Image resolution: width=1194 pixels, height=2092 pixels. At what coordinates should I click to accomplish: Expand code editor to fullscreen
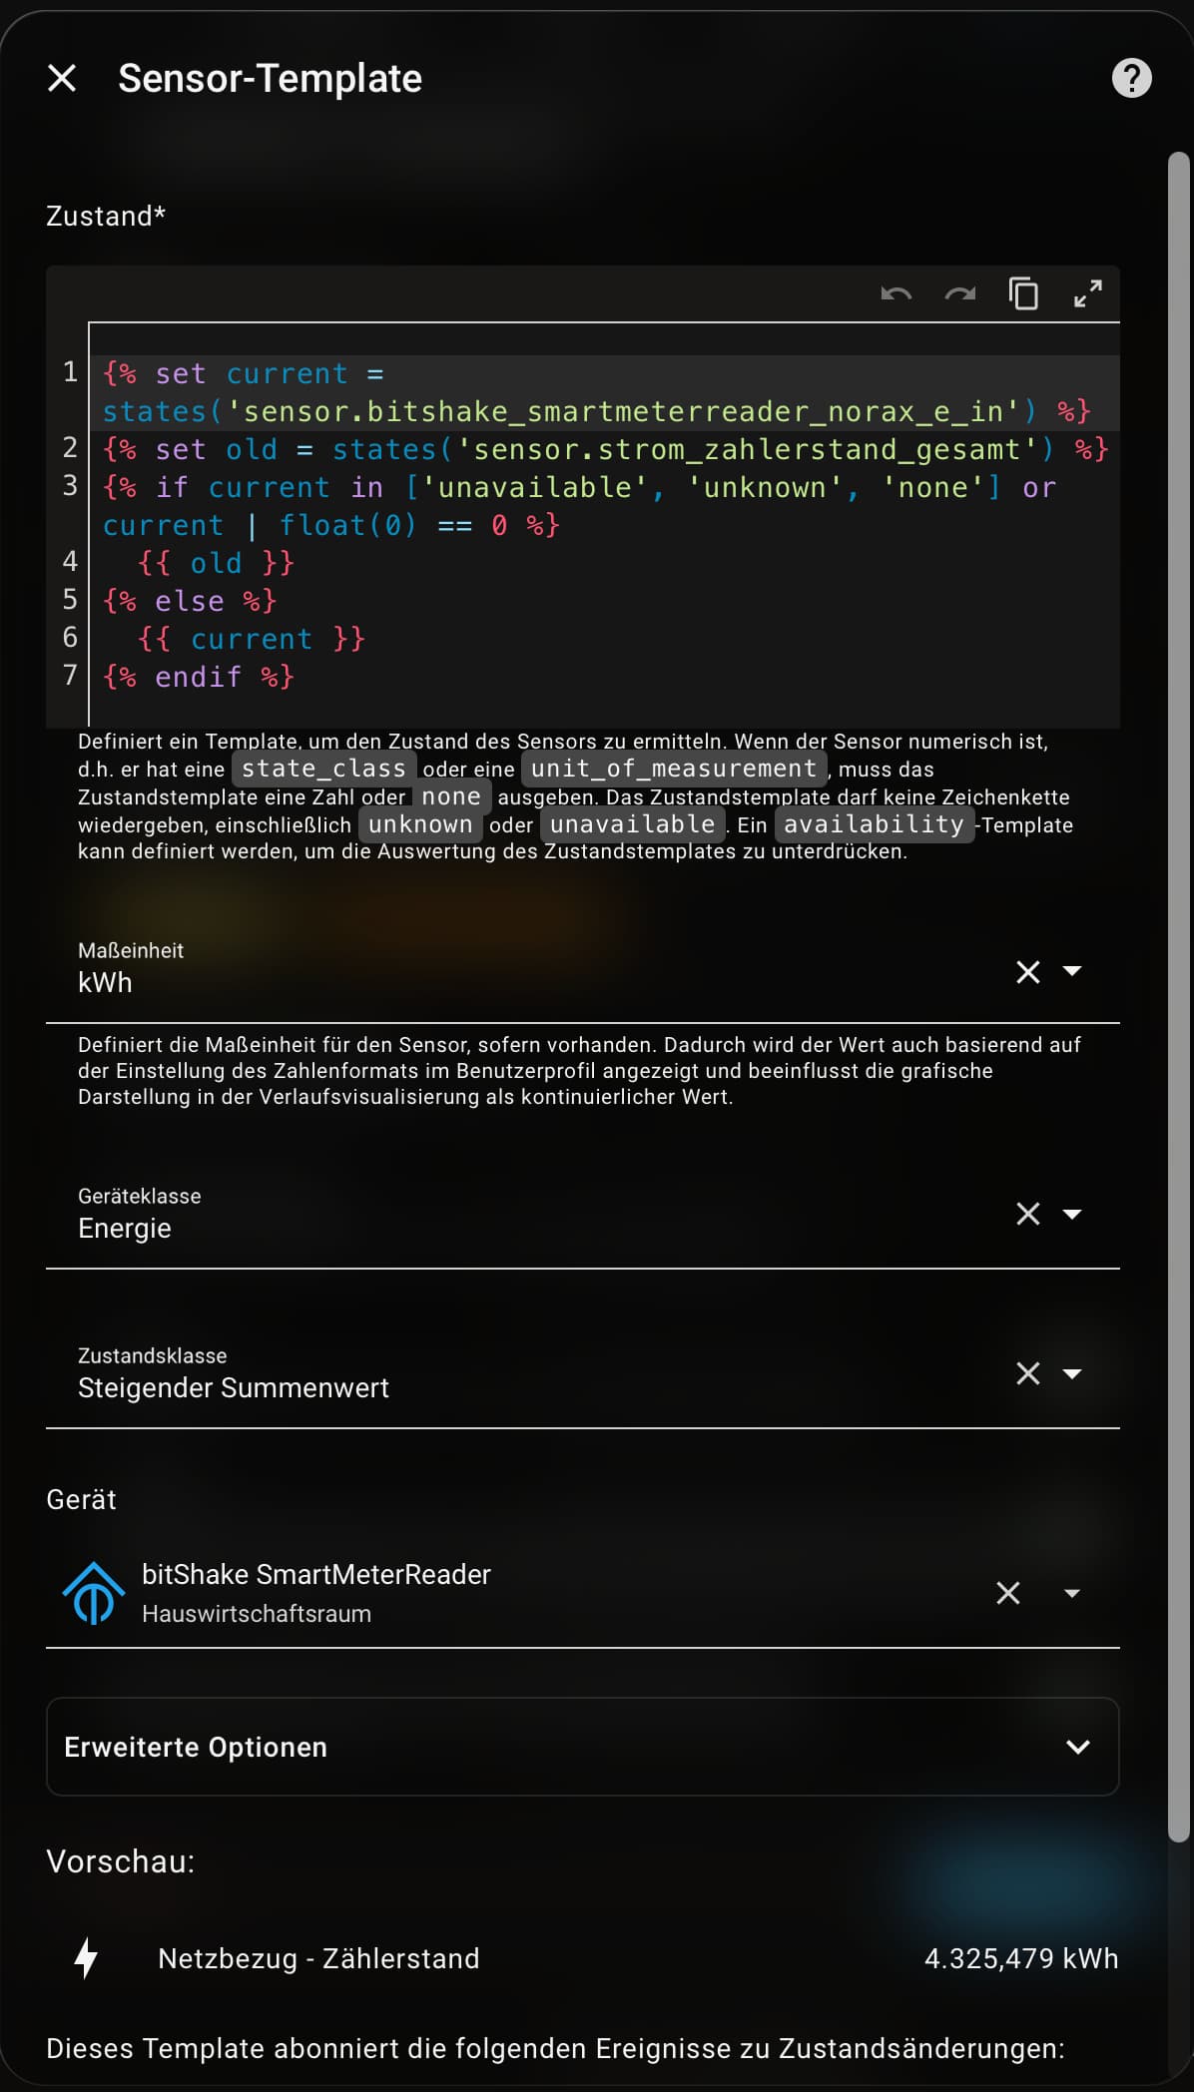1087,293
